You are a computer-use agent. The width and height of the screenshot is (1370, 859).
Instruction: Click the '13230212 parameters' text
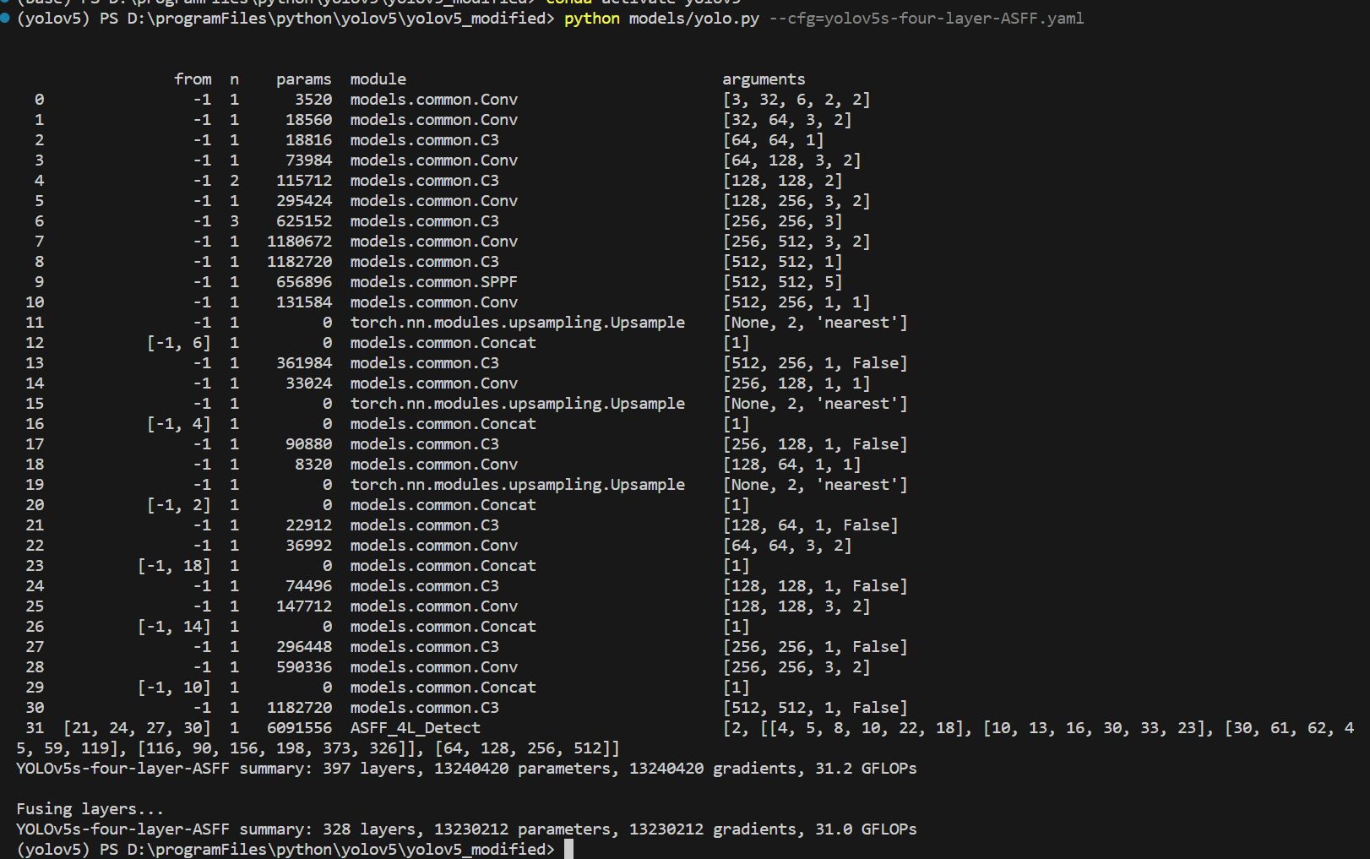click(x=523, y=829)
